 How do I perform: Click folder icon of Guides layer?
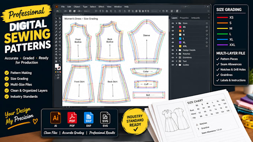tap(180, 65)
